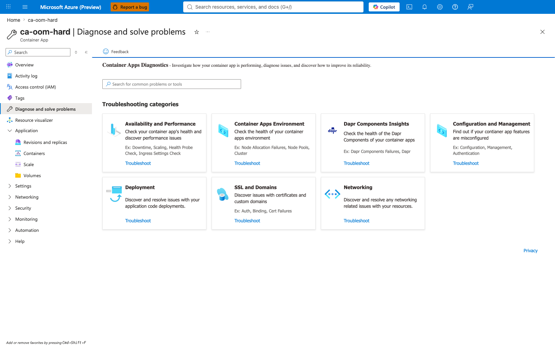Collapse the Application section in sidebar
The height and width of the screenshot is (346, 555).
[10, 131]
